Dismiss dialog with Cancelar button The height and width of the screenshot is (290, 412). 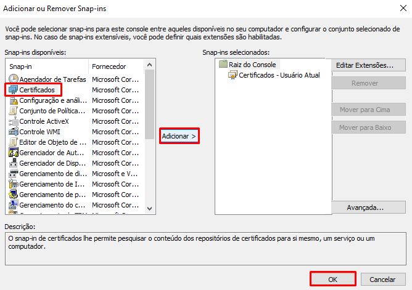382,279
